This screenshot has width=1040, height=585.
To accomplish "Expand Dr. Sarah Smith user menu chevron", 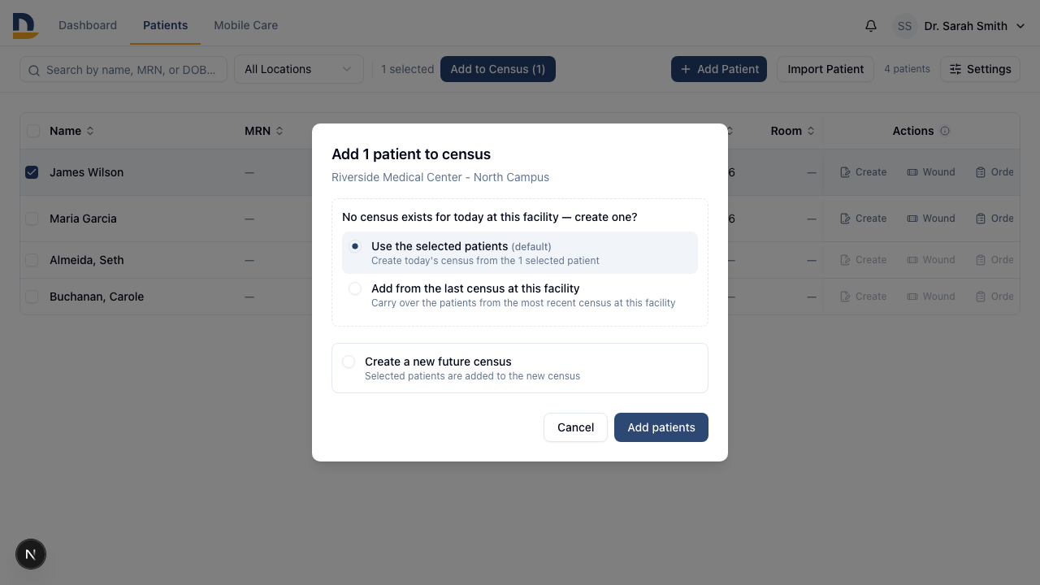I will [1022, 26].
